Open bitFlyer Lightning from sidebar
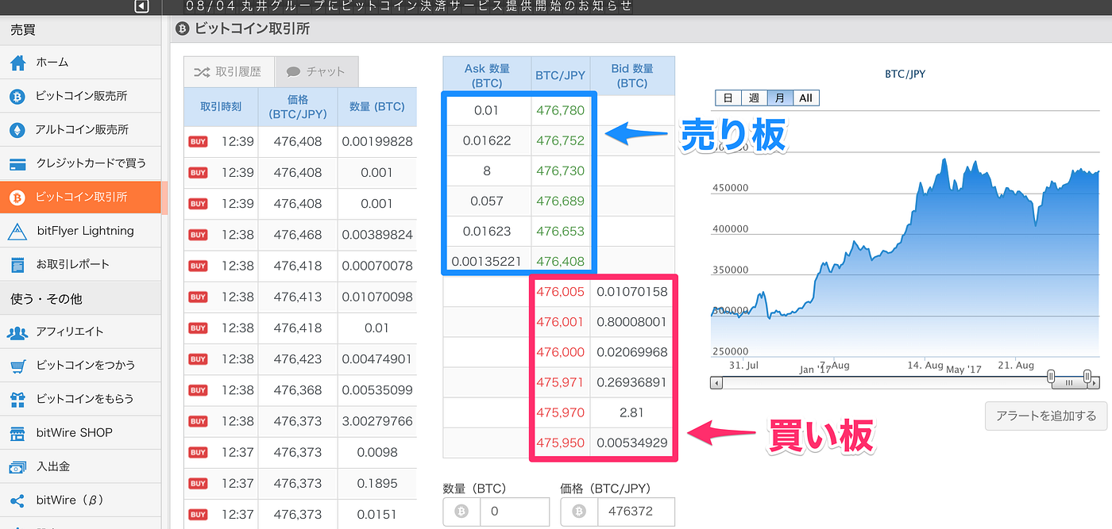Screen dimensions: 1112x529 79,231
